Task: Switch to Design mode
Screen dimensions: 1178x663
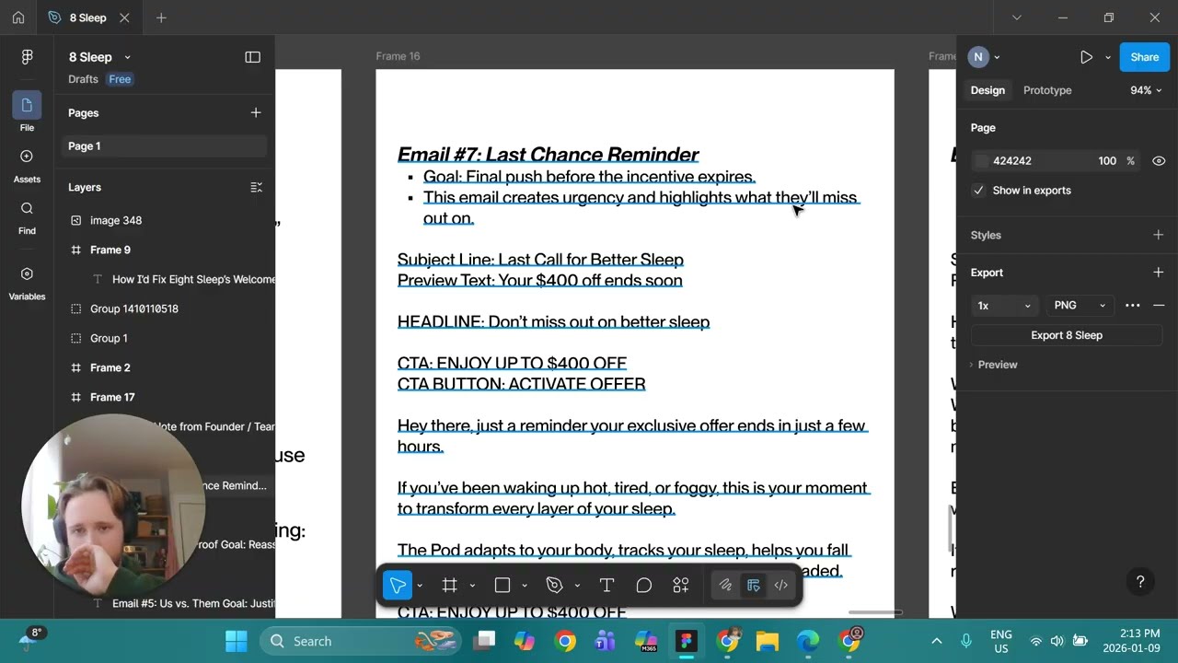Action: [x=754, y=585]
